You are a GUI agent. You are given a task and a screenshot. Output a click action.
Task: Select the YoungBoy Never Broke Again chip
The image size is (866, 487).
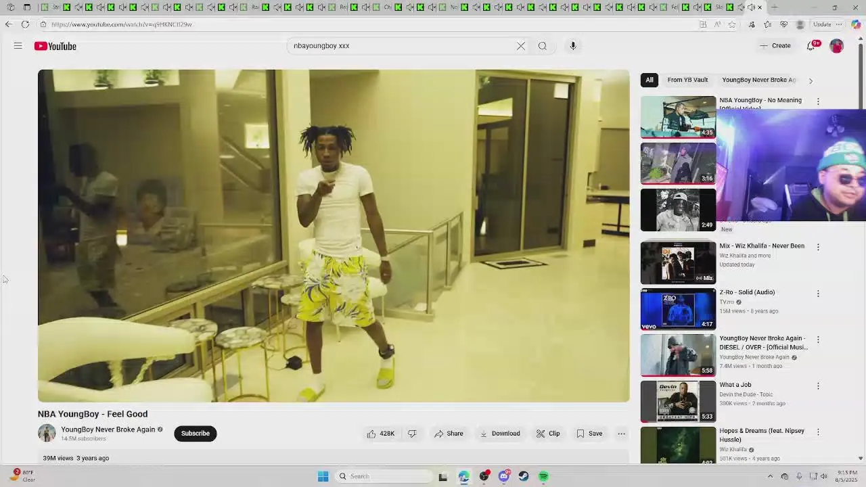(x=758, y=80)
